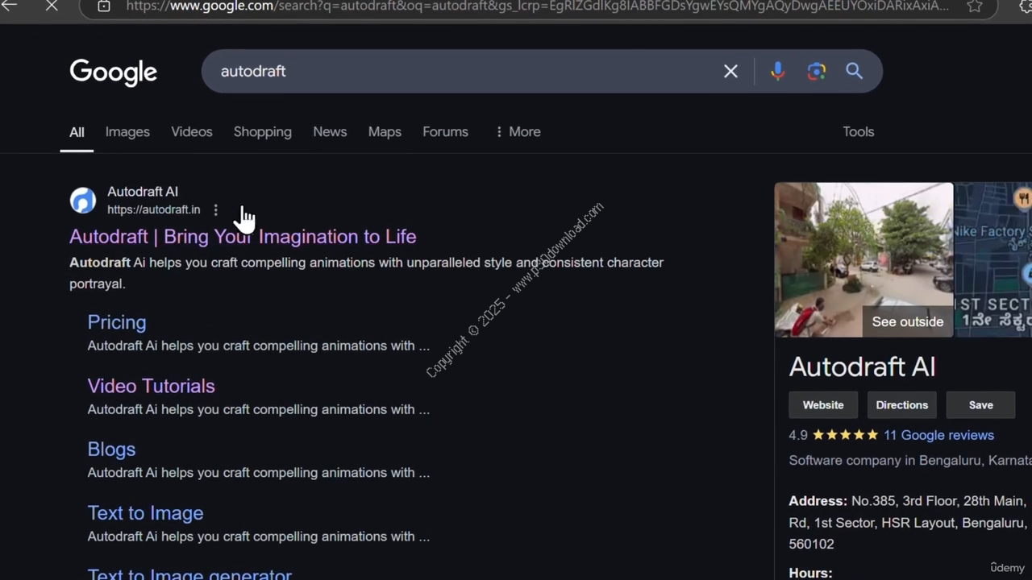Switch to the Images tab

(127, 132)
